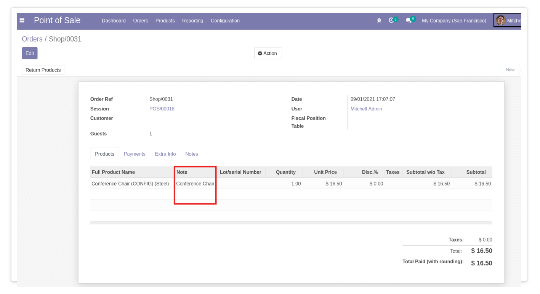The height and width of the screenshot is (294, 540).
Task: Switch to the Extra Info tab
Action: (x=165, y=154)
